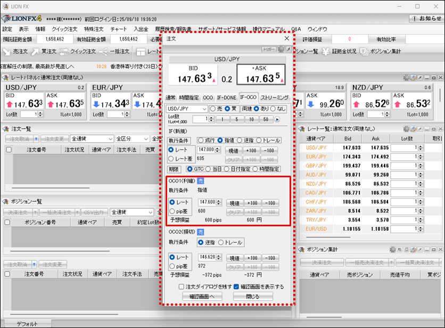
Task: Click the 売注文 sell order toolbar icon
Action: 15,52
